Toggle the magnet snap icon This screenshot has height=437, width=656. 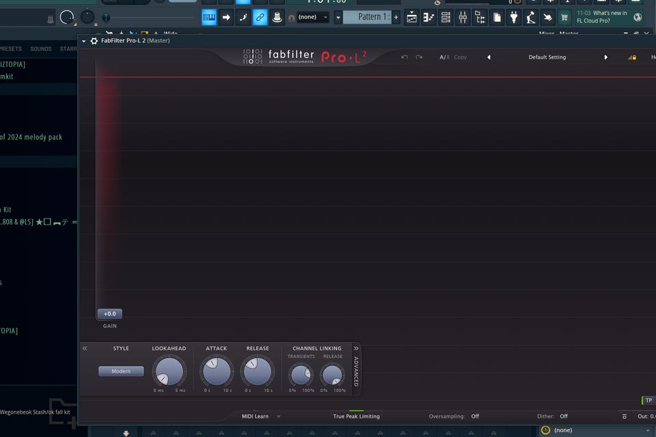click(292, 18)
